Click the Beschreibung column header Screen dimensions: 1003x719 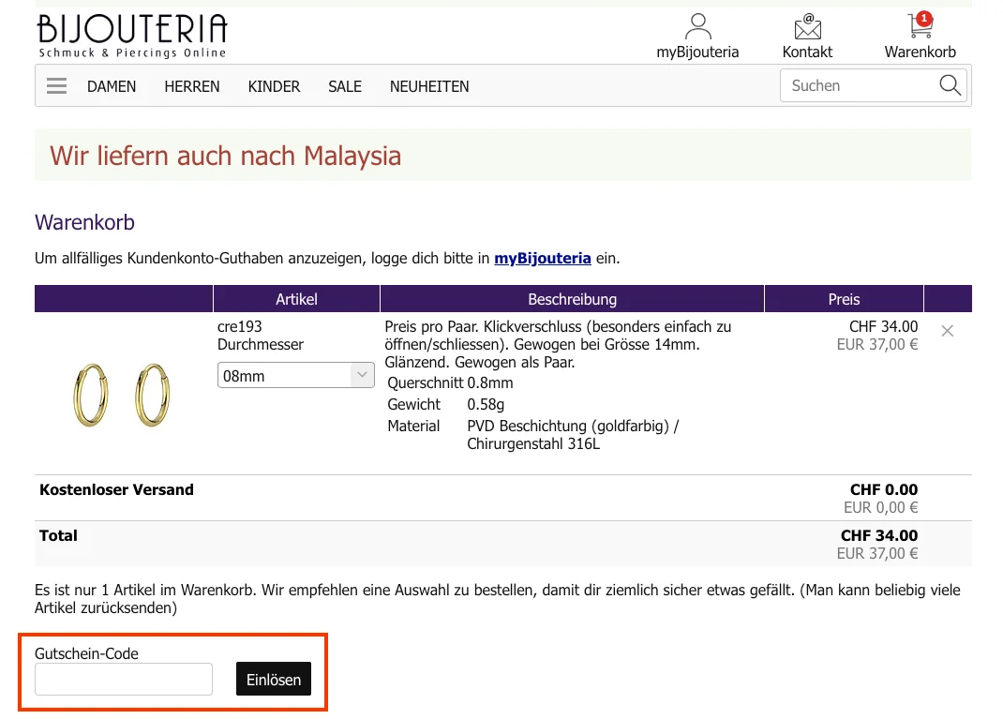[x=573, y=299]
